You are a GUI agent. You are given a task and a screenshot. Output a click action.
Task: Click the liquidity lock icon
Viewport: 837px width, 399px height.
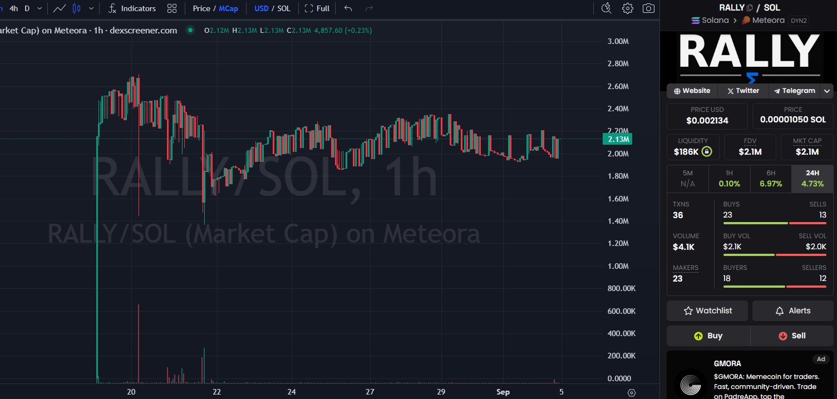point(706,151)
